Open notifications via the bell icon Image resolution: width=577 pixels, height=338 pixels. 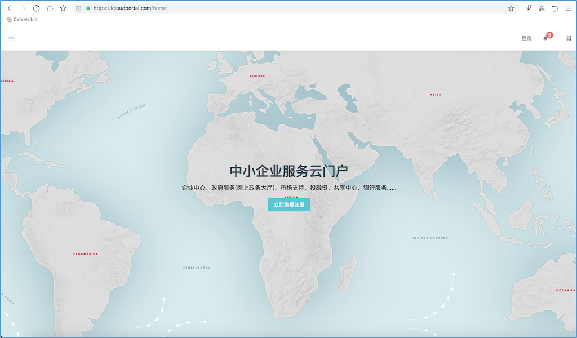(x=545, y=38)
